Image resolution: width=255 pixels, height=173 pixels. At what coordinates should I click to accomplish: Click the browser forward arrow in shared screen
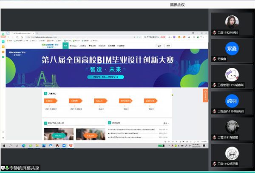coord(13,37)
